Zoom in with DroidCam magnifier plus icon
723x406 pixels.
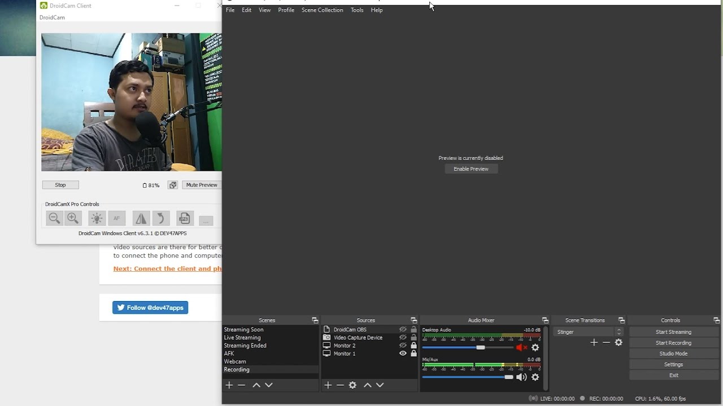click(x=73, y=218)
